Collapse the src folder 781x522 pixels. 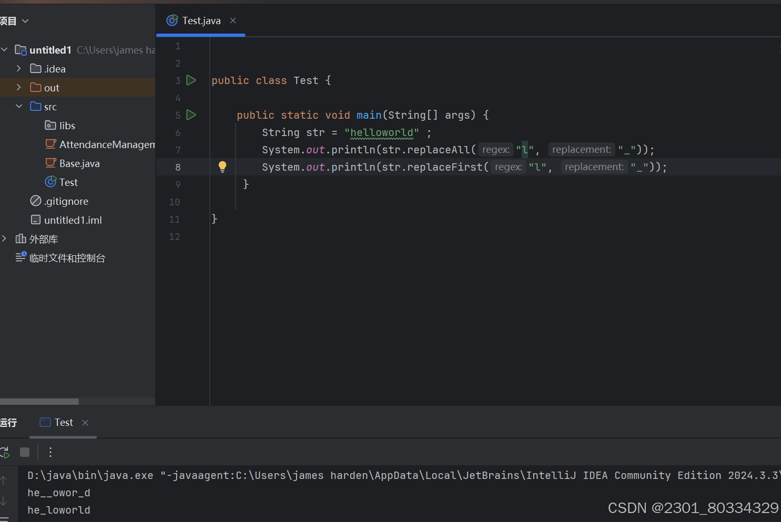click(19, 107)
